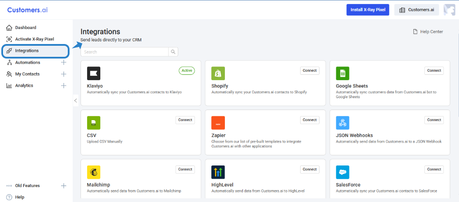The image size is (459, 202).
Task: Connect the SalesForce integration
Action: pos(434,169)
